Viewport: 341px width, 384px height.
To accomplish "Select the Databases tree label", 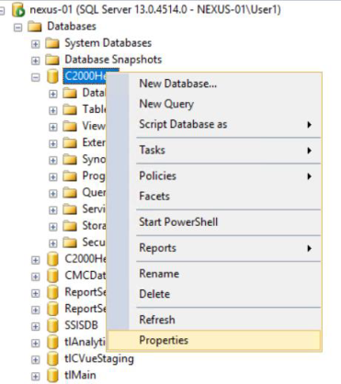I will click(x=72, y=27).
